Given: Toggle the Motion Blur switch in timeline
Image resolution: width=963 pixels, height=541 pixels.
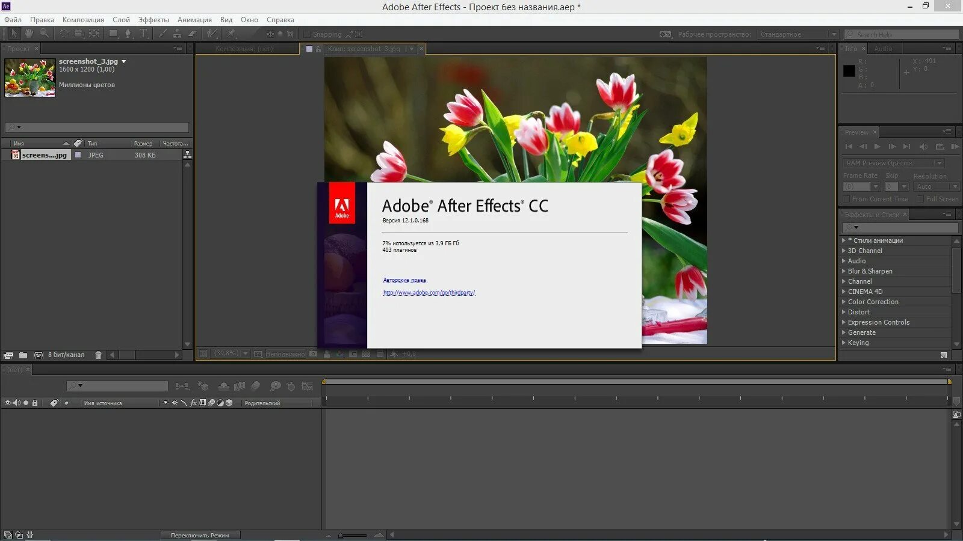Looking at the screenshot, I should click(x=255, y=386).
